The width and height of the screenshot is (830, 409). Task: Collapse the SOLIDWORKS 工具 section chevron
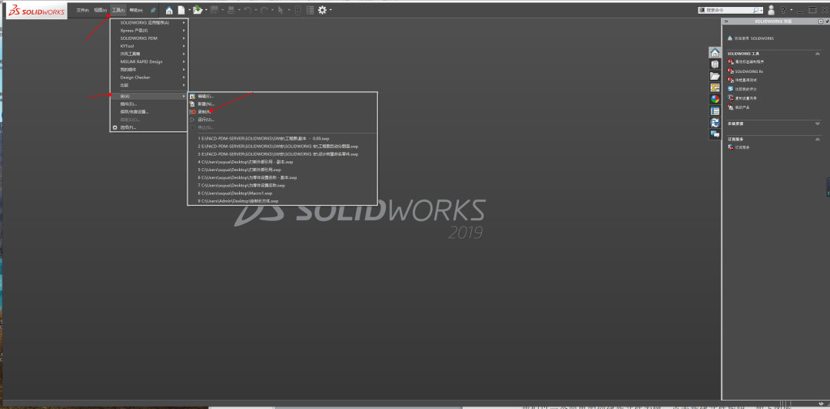pyautogui.click(x=818, y=54)
